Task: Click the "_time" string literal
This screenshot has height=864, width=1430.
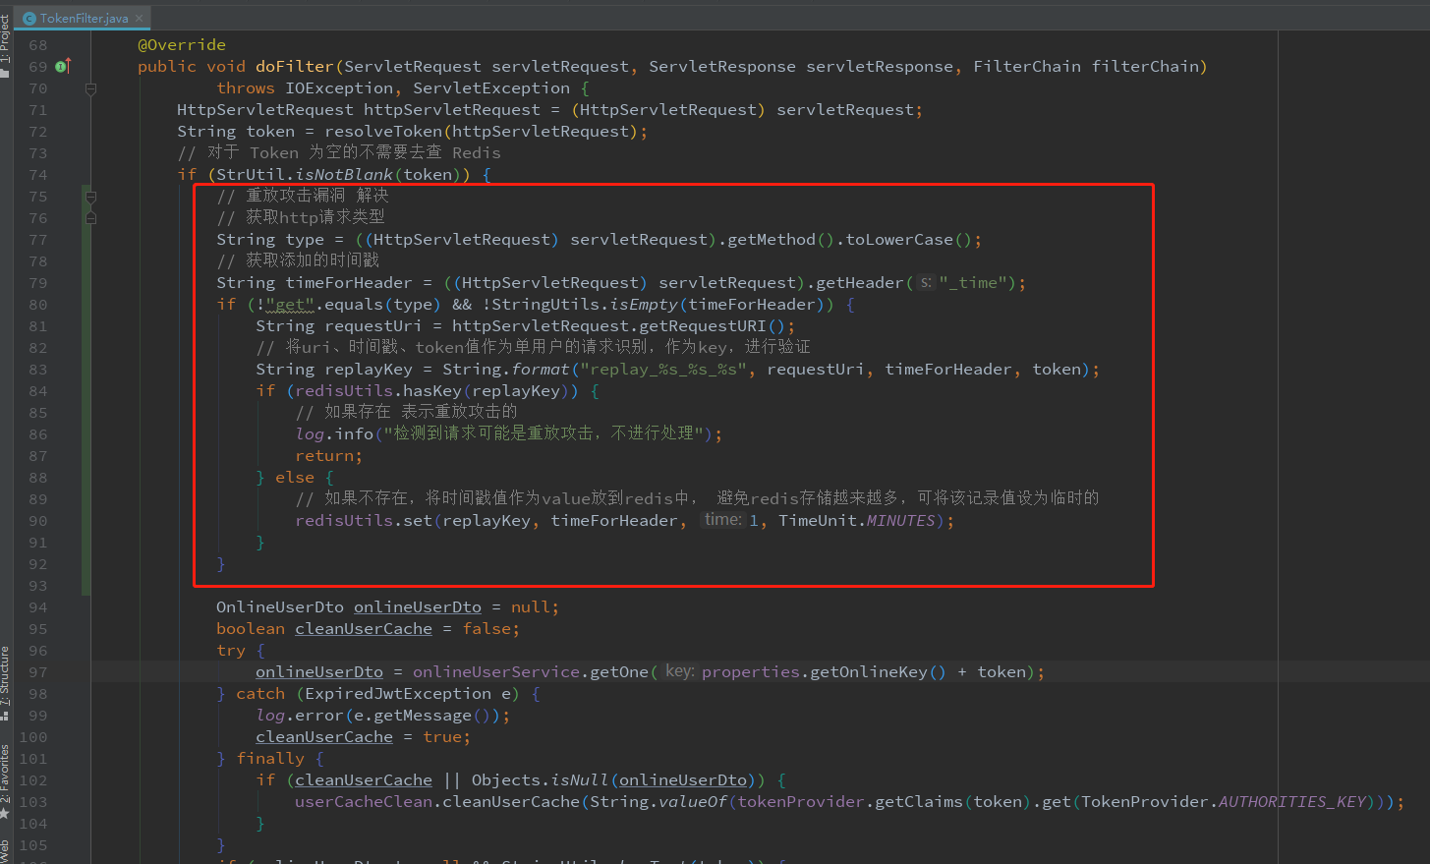Action: pyautogui.click(x=973, y=283)
